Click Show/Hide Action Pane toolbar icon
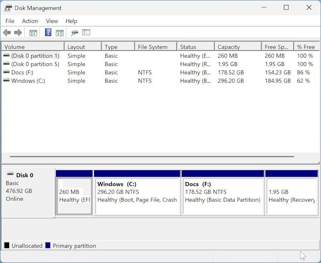This screenshot has width=321, height=263. (60, 33)
